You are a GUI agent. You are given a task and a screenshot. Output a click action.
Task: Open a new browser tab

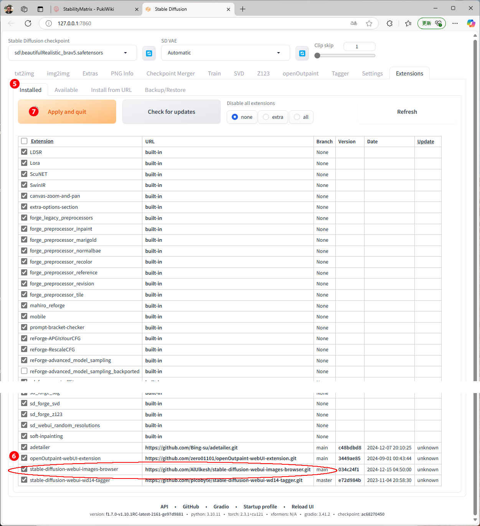[x=242, y=9]
